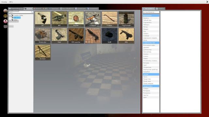
Task: Collapse the Строительство construction category
Action: [151, 43]
